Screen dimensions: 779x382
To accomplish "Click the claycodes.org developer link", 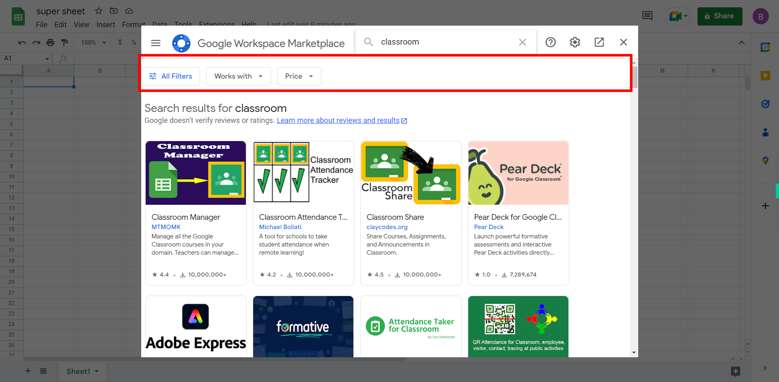I will click(x=387, y=227).
